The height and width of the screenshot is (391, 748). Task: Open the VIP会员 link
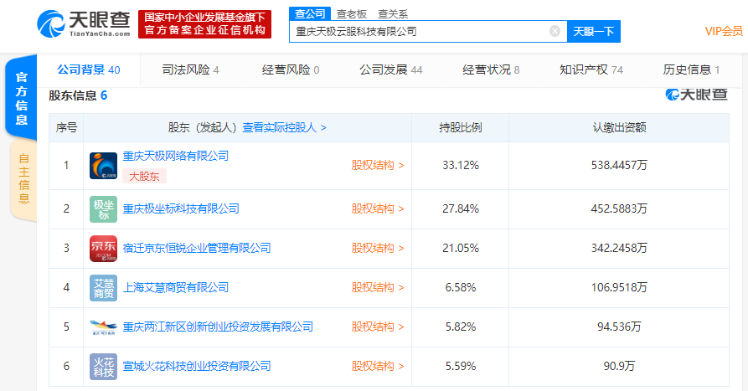[x=724, y=31]
